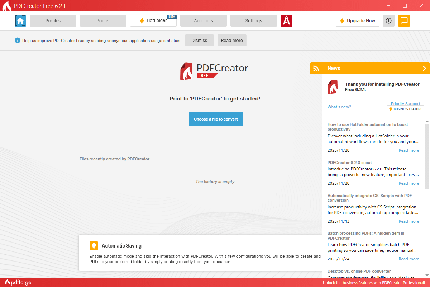This screenshot has height=287, width=430.
Task: Click the RSS feed icon in News
Action: [316, 69]
